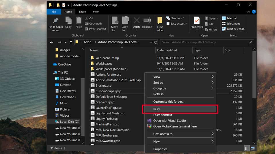Viewport: 275px width, 154px height.
Task: Select the Gradients.psp file
Action: coord(103,102)
